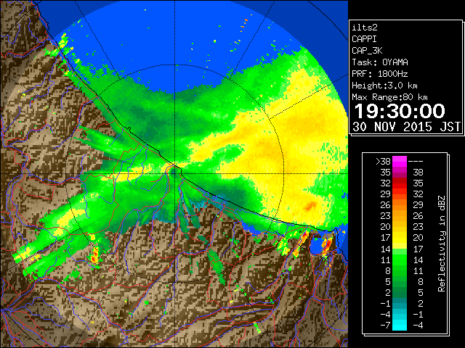
Task: Pick the magenta swatch beside '>38'
Action: point(400,161)
